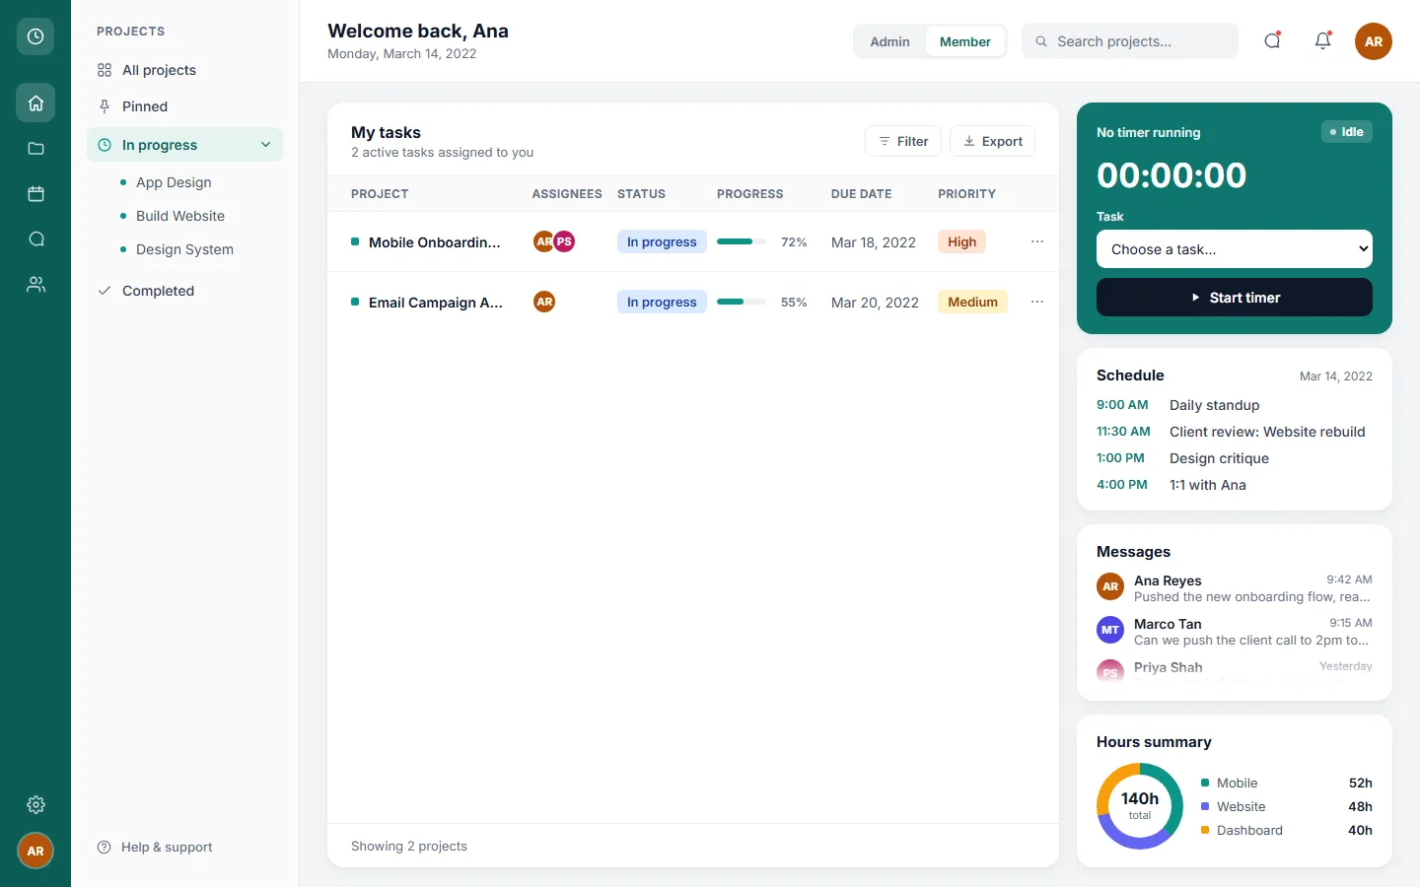Screen dimensions: 1420x887
Task: Click the Design critique schedule entry
Action: tap(1235, 458)
